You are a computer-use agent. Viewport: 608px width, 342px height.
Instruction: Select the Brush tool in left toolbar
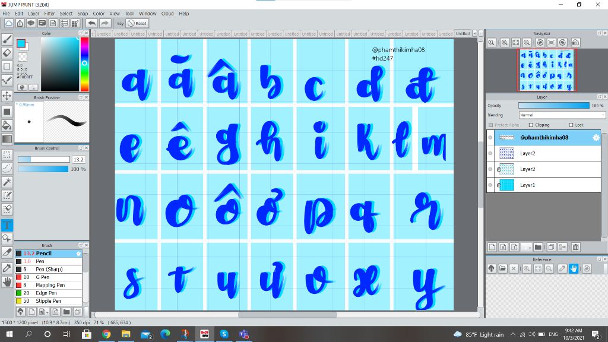[x=7, y=39]
